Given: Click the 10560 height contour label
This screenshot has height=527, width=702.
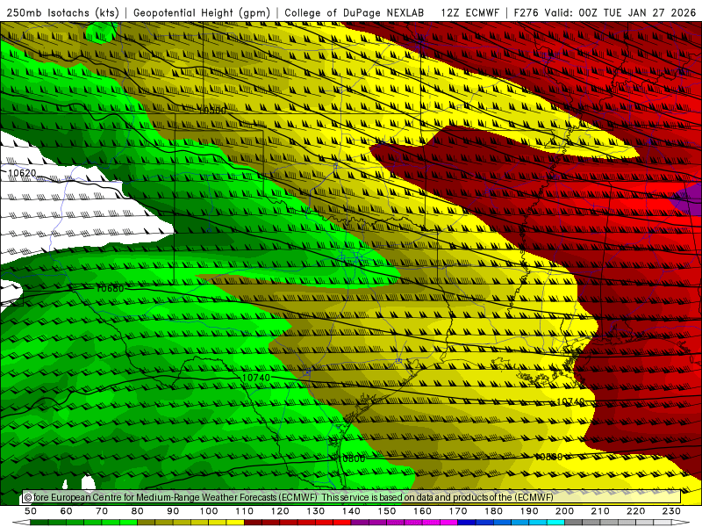Looking at the screenshot, I should (x=212, y=111).
